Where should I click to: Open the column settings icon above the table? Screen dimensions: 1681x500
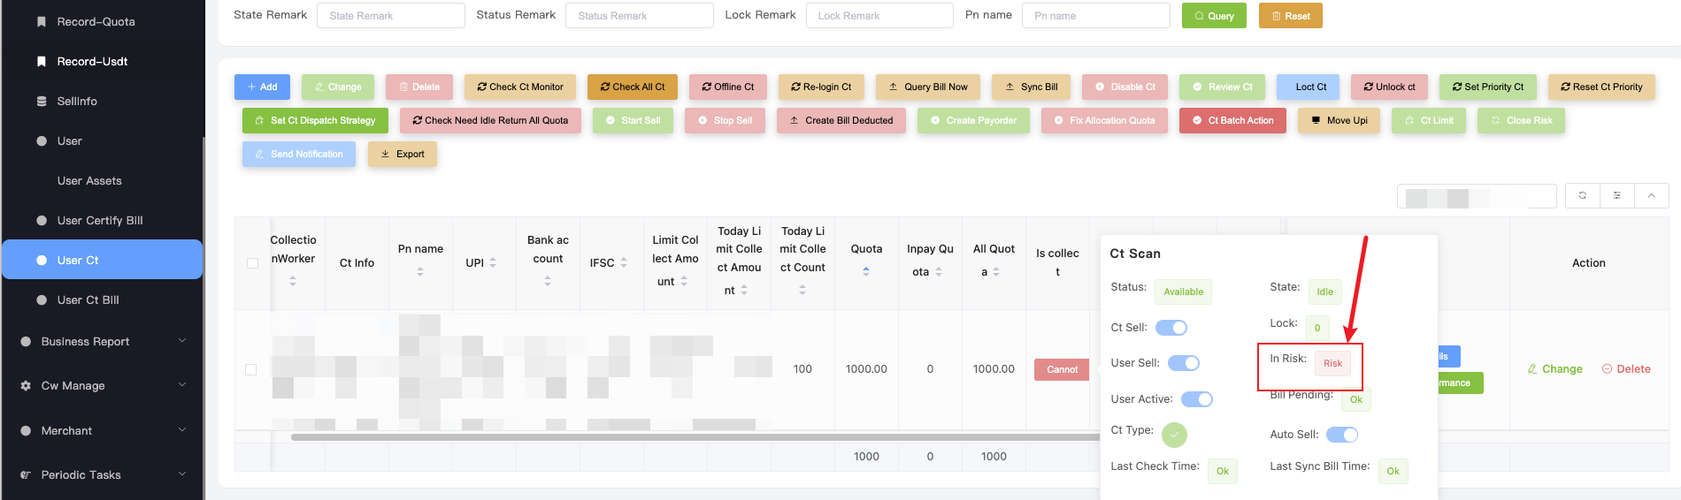[1616, 195]
